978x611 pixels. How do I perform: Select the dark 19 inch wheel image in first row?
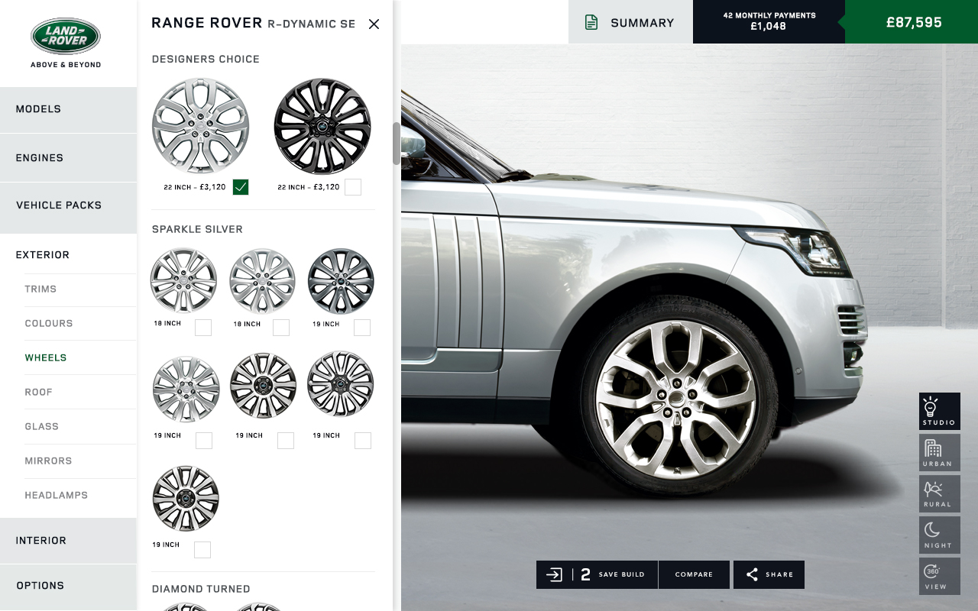coord(341,281)
